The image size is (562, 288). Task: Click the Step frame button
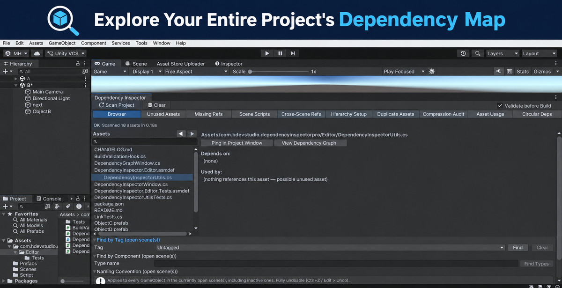293,53
